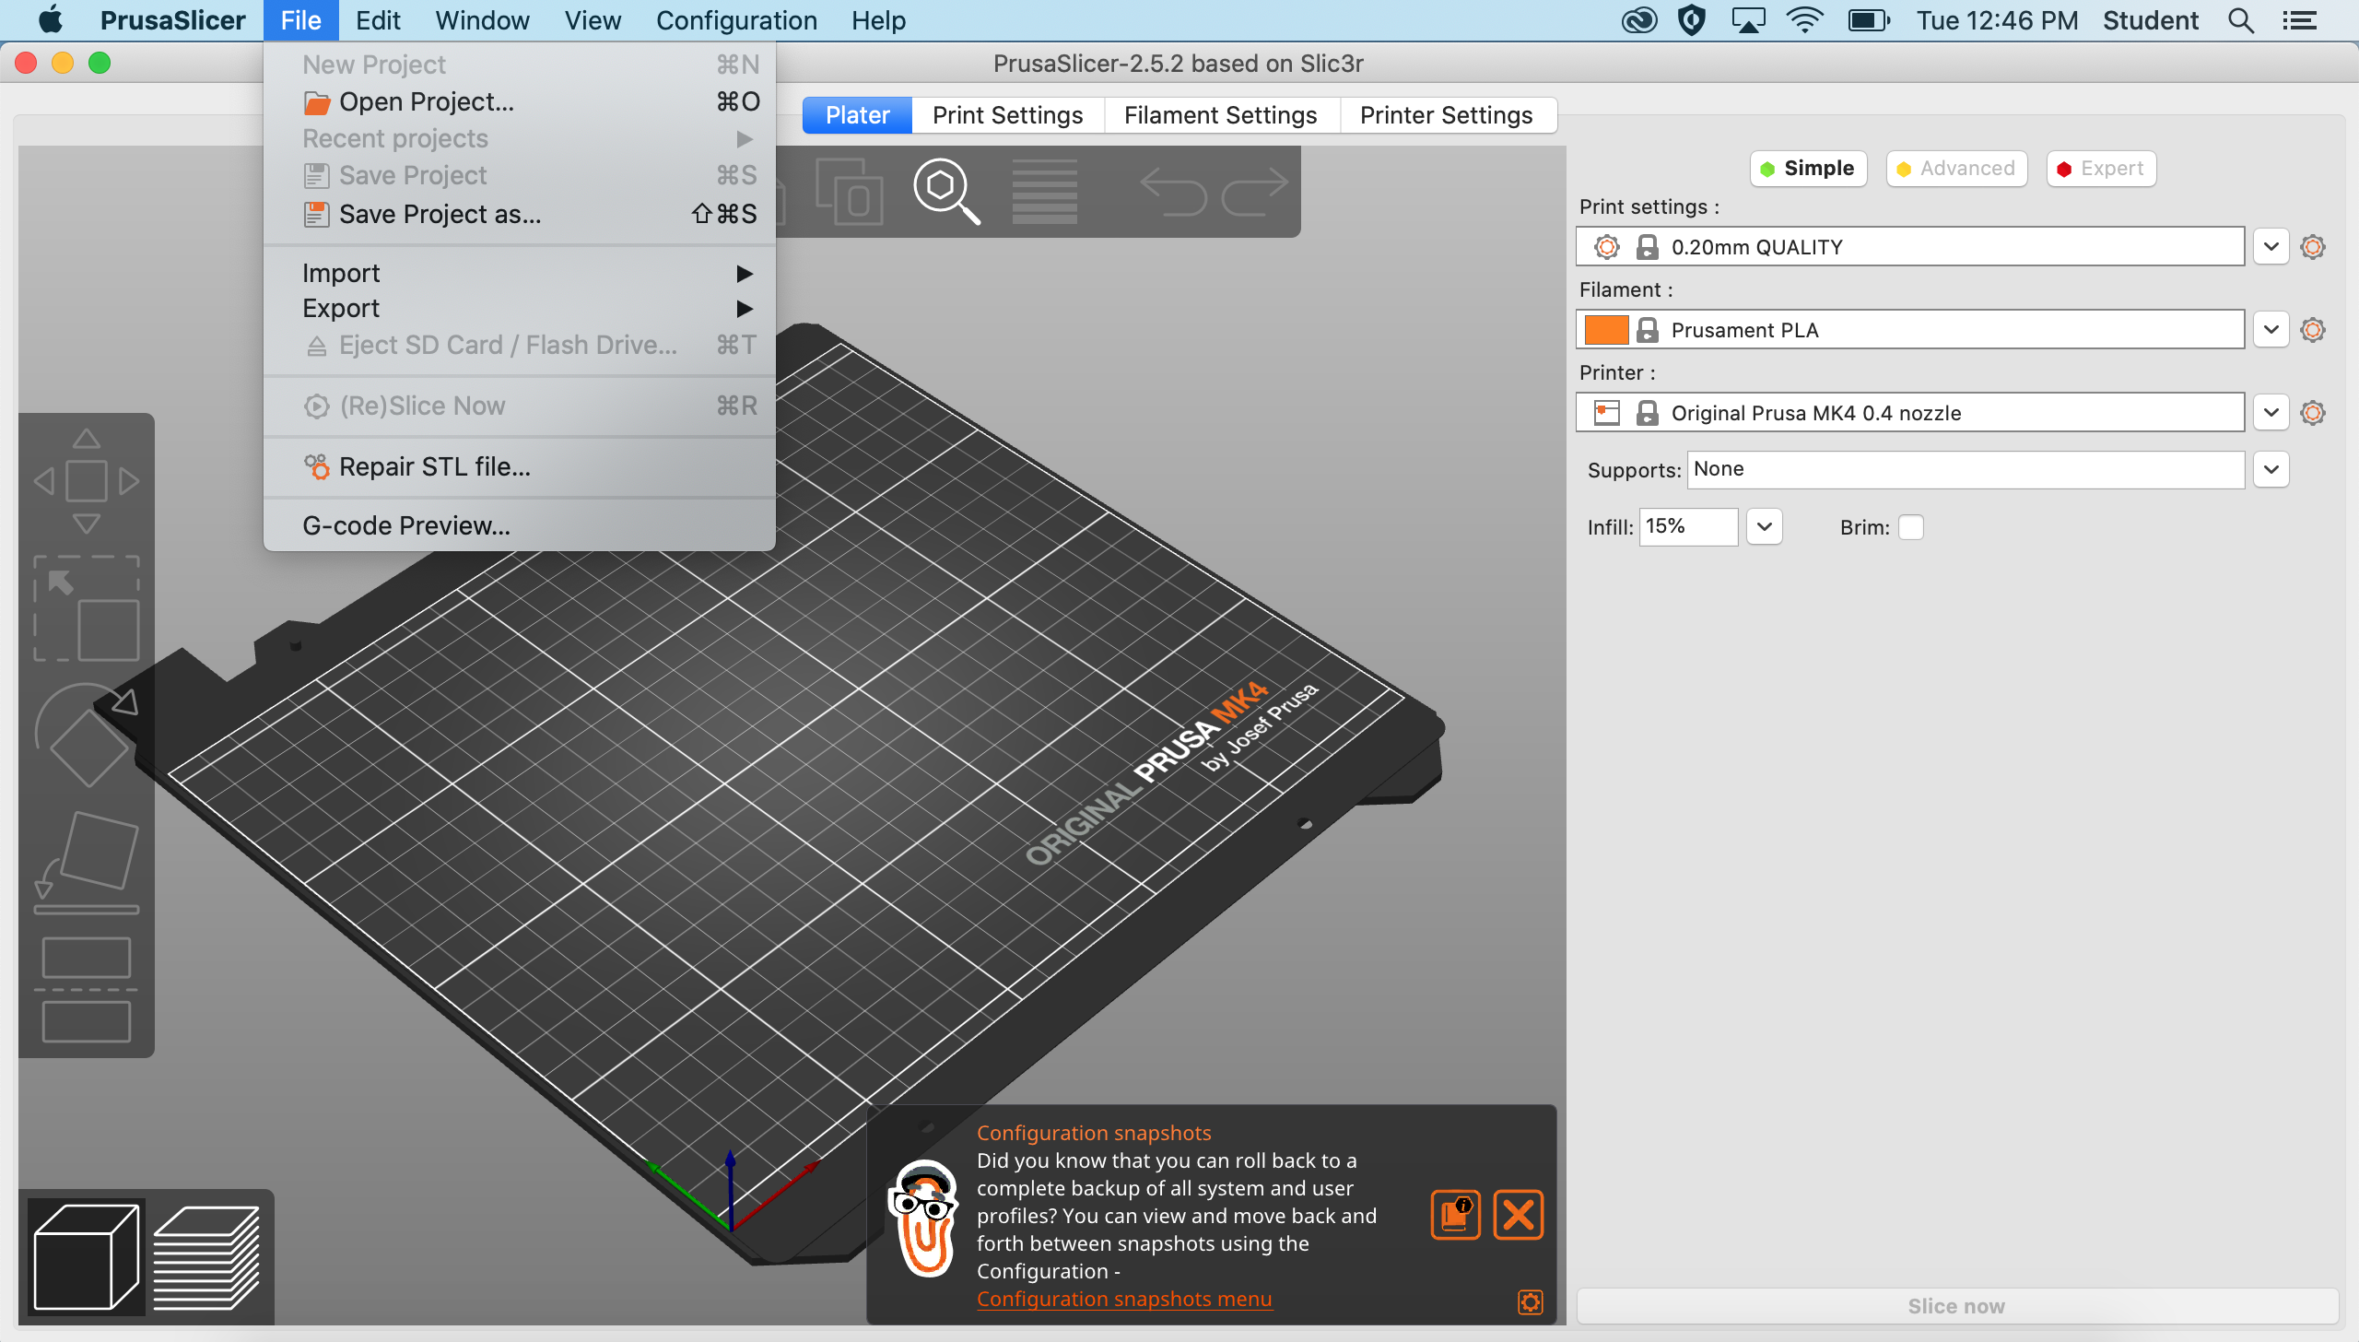
Task: Expand the Supports dropdown menu
Action: (x=2269, y=468)
